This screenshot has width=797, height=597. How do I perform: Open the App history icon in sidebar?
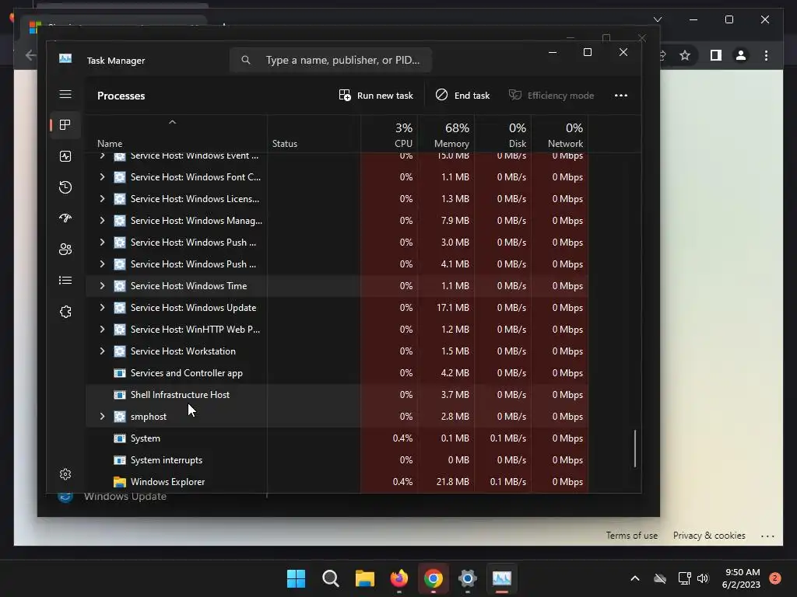pos(65,187)
